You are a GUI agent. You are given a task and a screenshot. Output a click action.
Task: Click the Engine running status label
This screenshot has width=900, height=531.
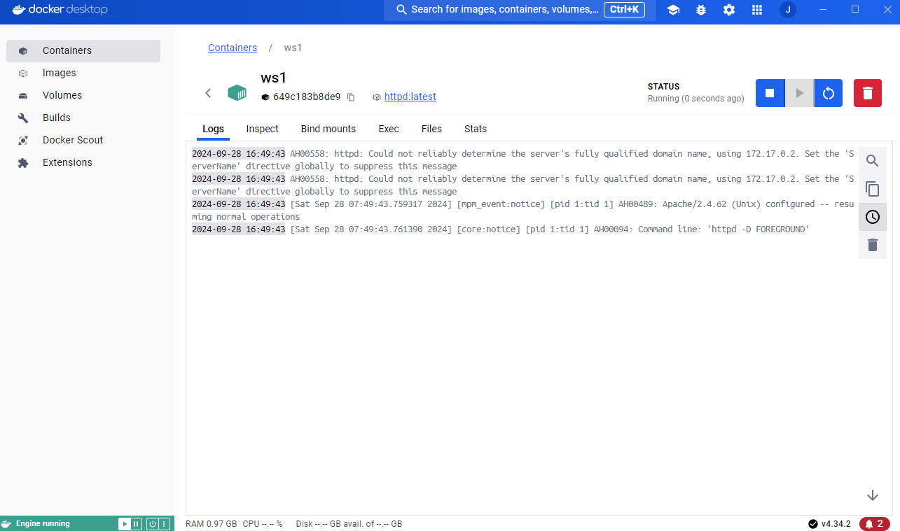[43, 523]
